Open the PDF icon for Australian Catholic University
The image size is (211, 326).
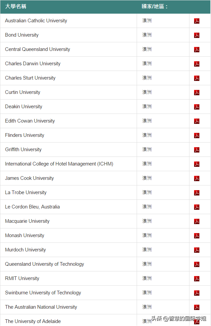click(x=197, y=21)
